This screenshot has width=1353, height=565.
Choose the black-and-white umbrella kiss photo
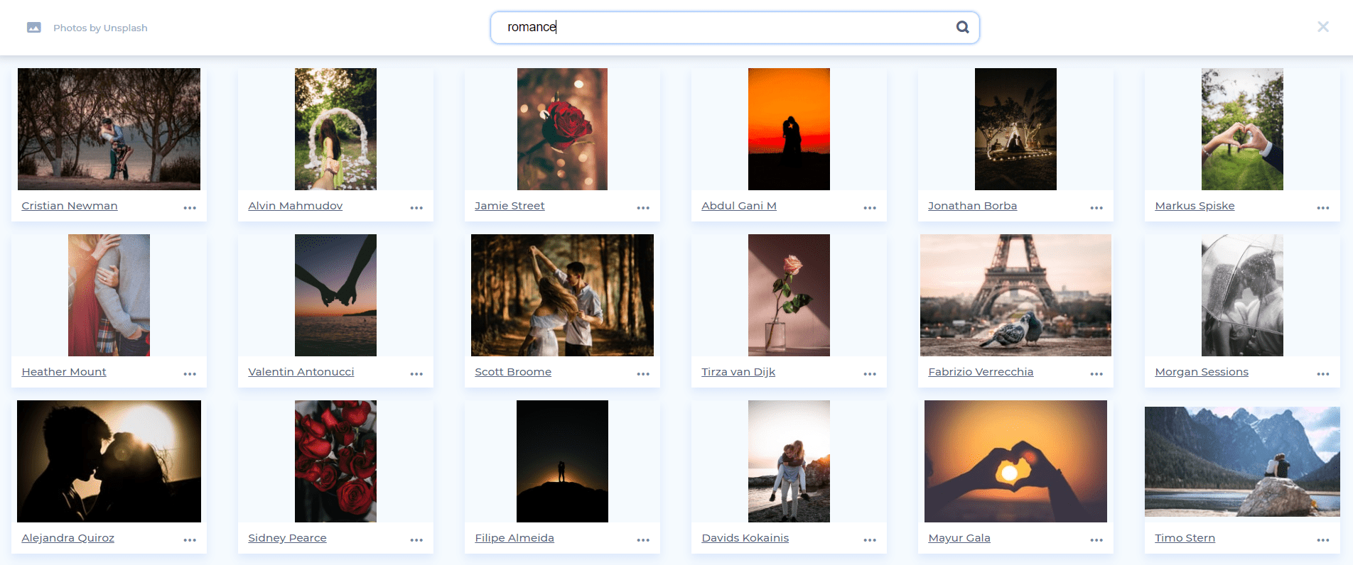[1242, 295]
